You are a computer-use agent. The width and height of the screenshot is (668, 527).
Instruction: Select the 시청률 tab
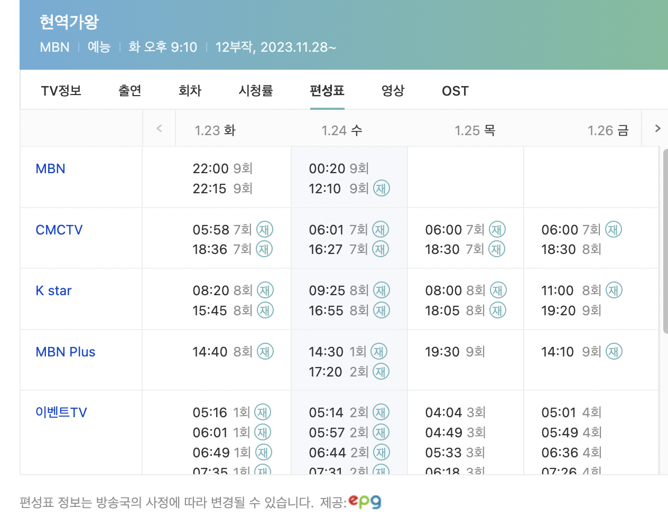click(x=256, y=91)
